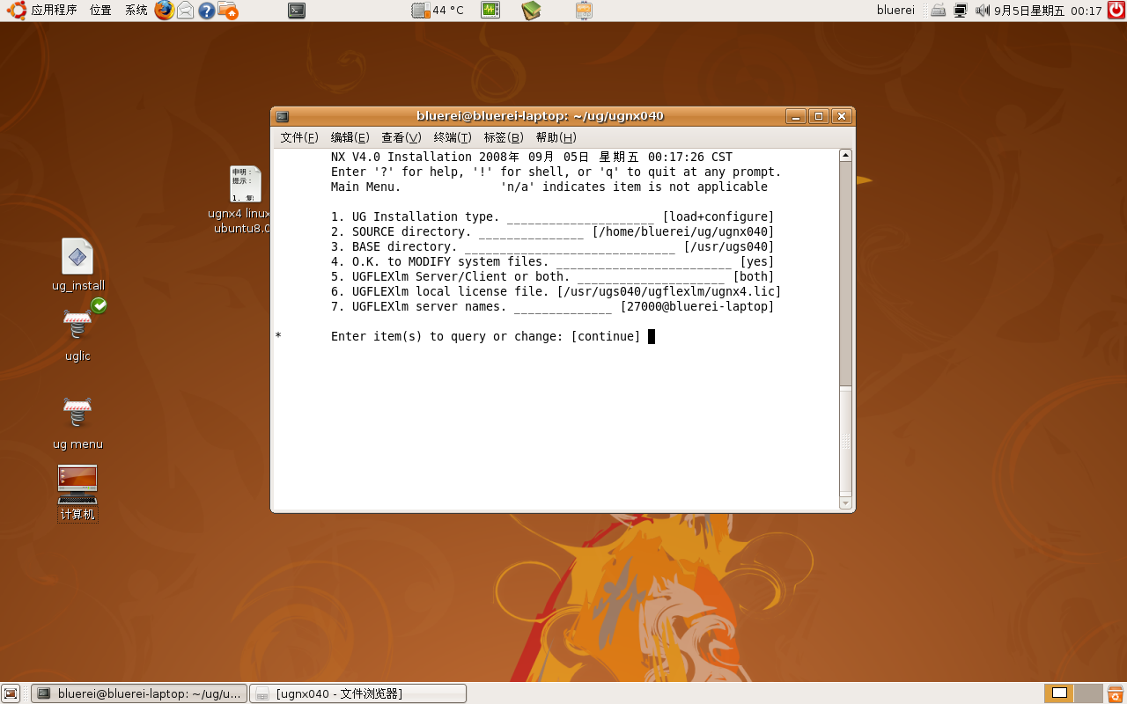Image resolution: width=1127 pixels, height=704 pixels.
Task: Select the second workspace in switcher
Action: point(1088,693)
